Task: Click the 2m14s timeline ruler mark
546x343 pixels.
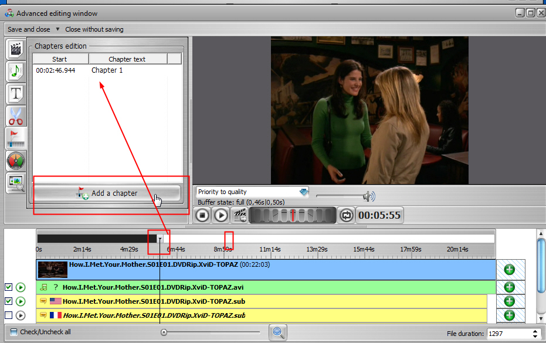Action: (82, 249)
